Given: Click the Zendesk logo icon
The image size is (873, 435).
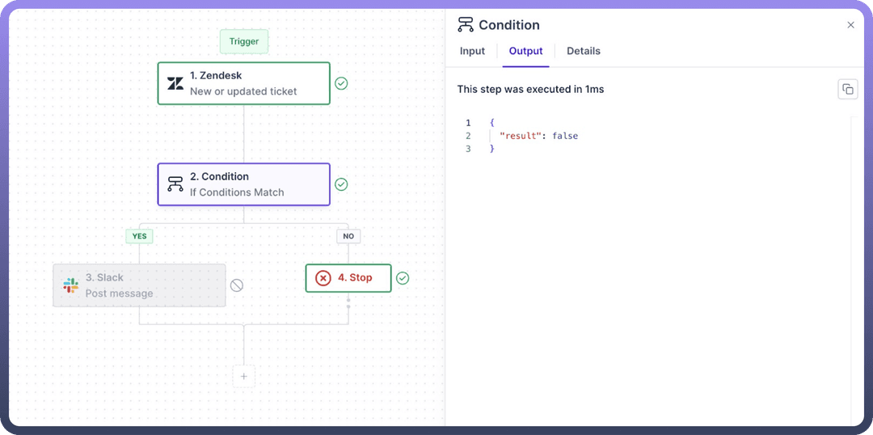Looking at the screenshot, I should point(175,83).
